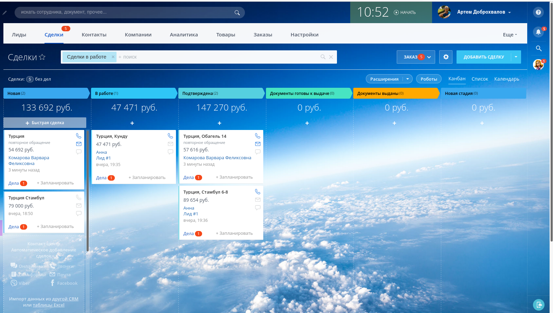Start the workday with НАЧАТЬ

click(x=405, y=13)
